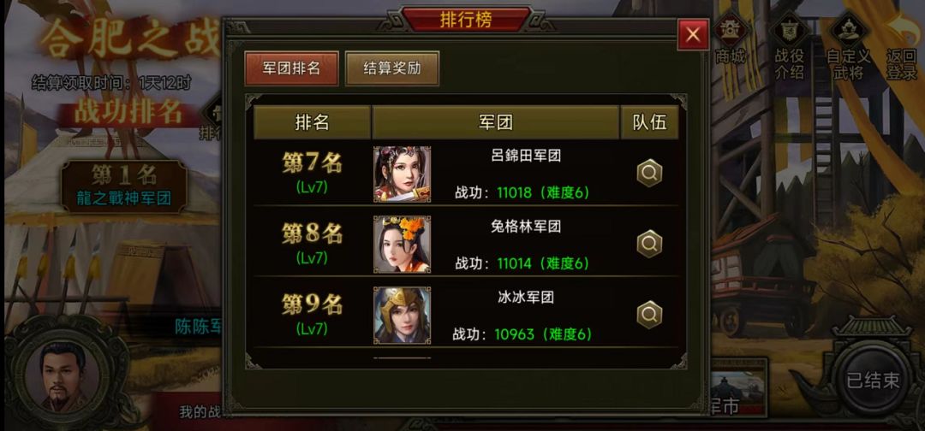Click the 队伍 column header

(649, 122)
